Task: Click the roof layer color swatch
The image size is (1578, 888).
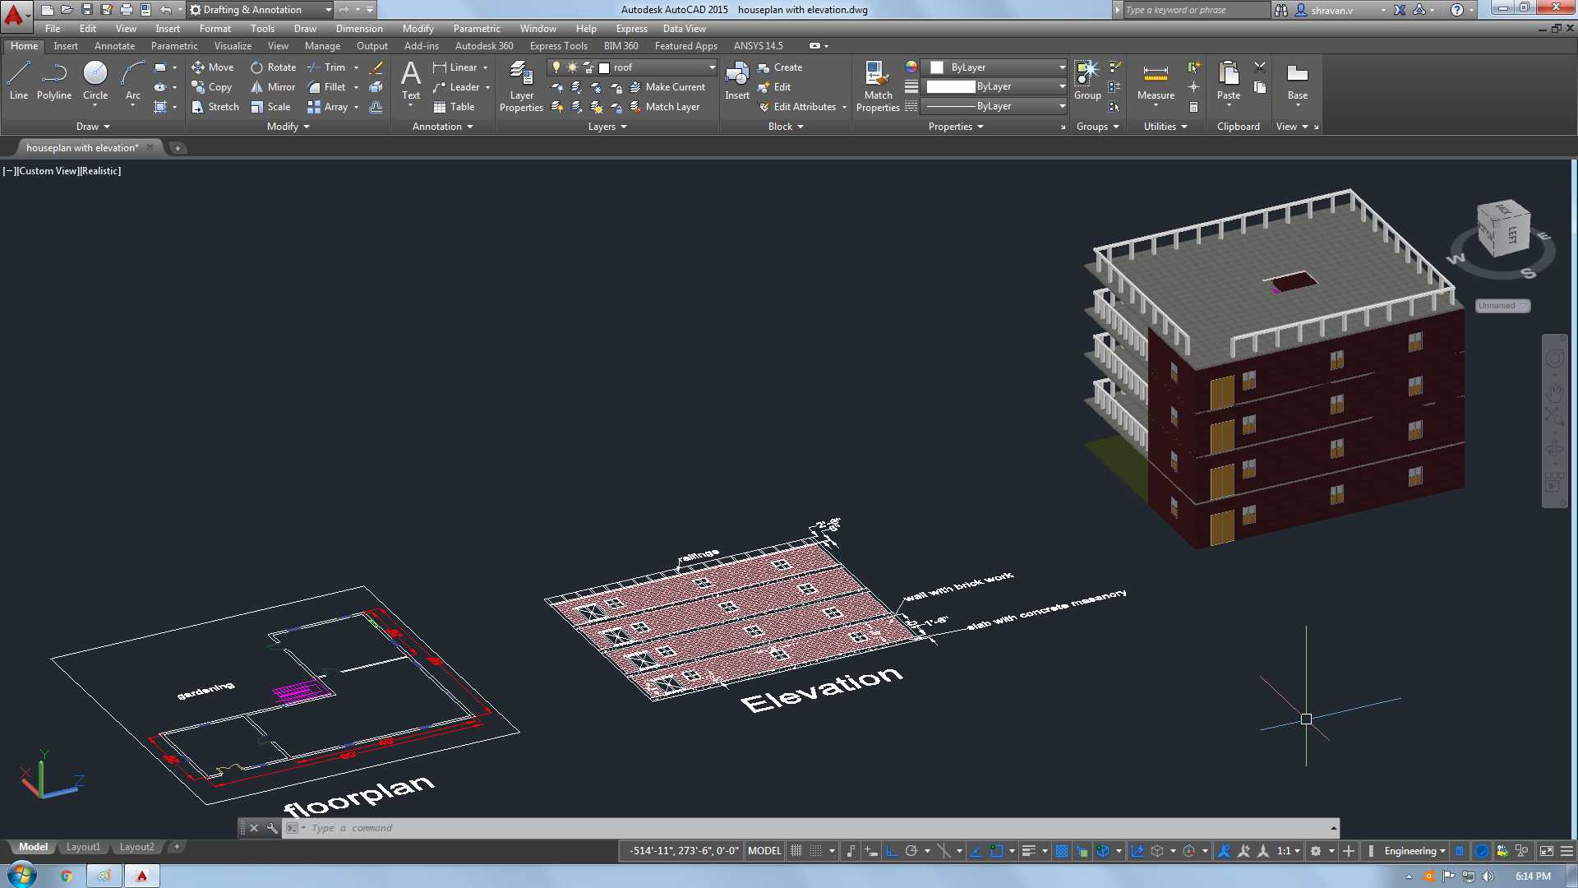Action: point(604,67)
